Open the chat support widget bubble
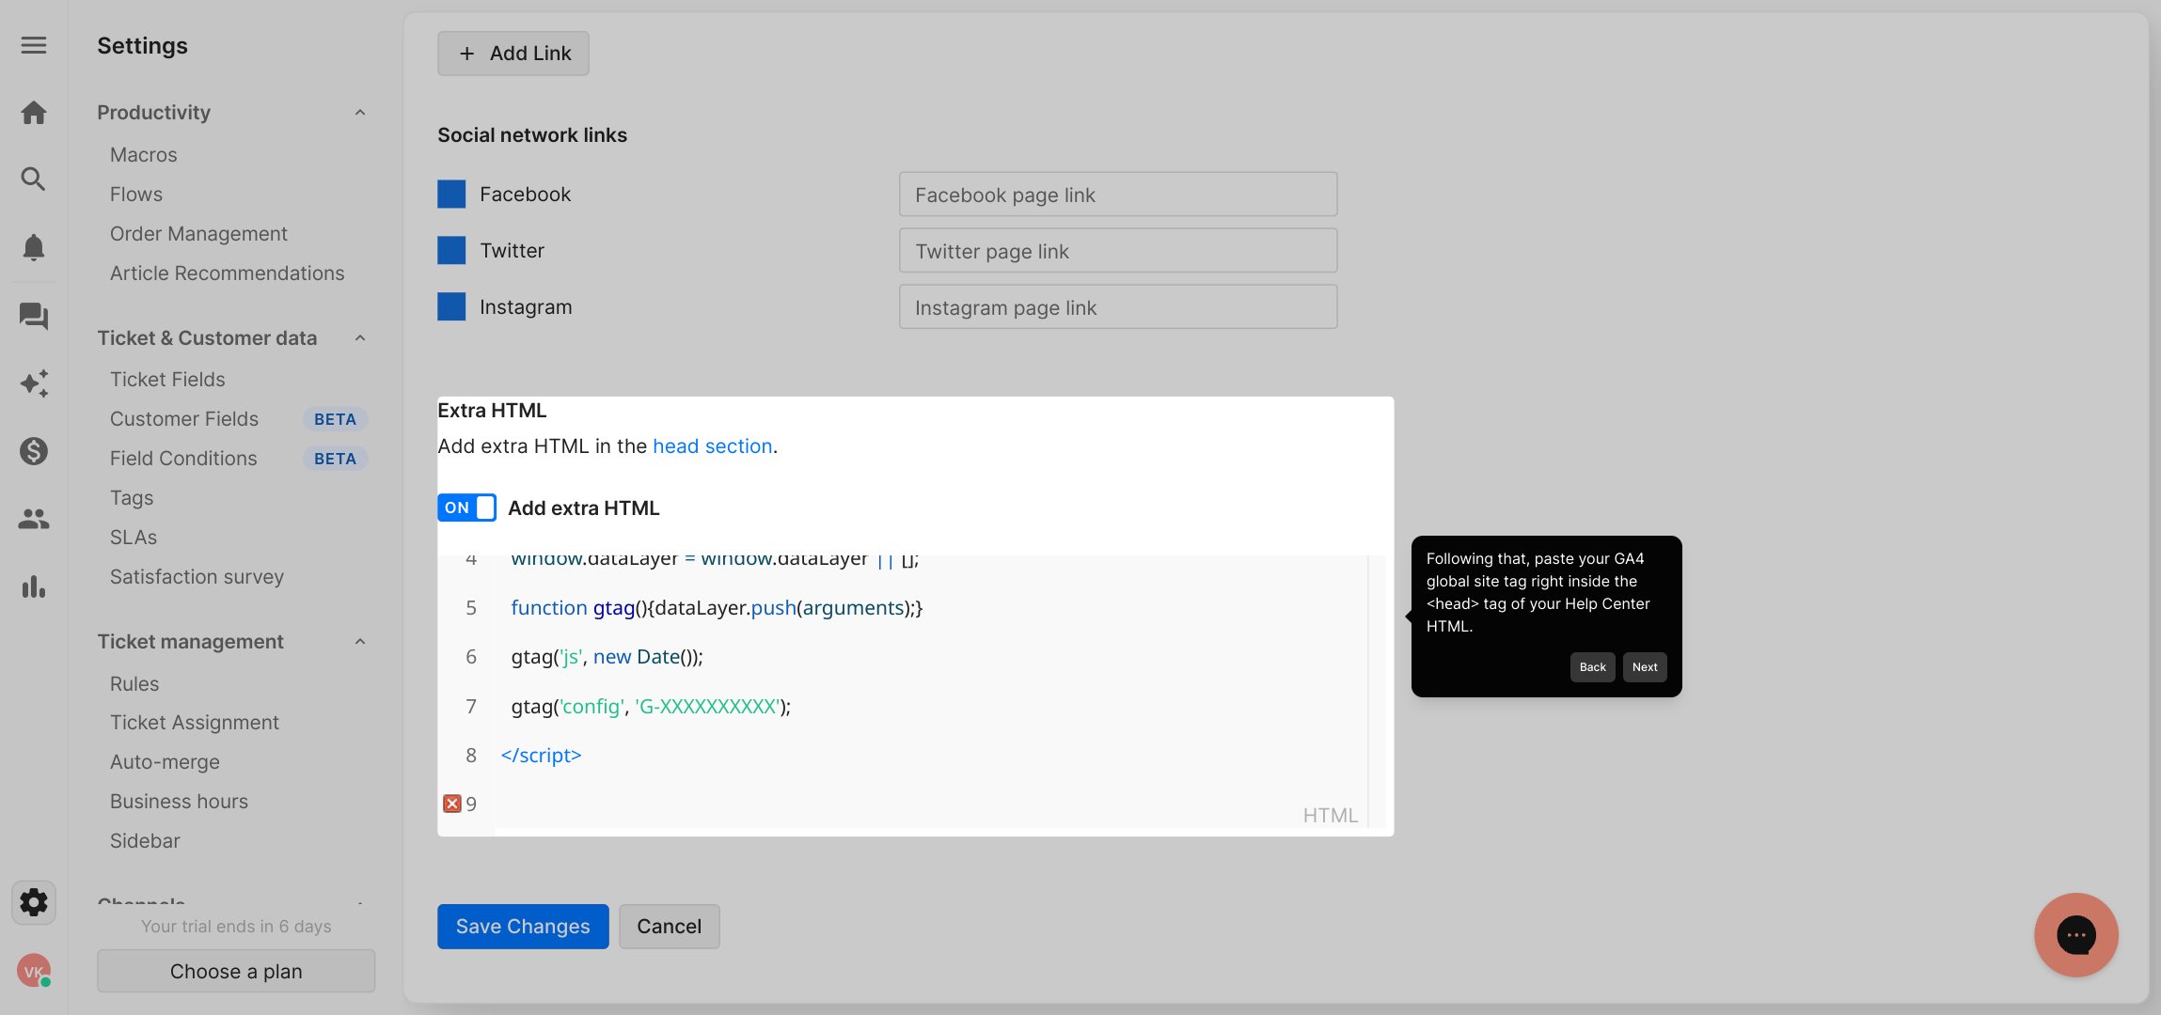 (x=2075, y=935)
